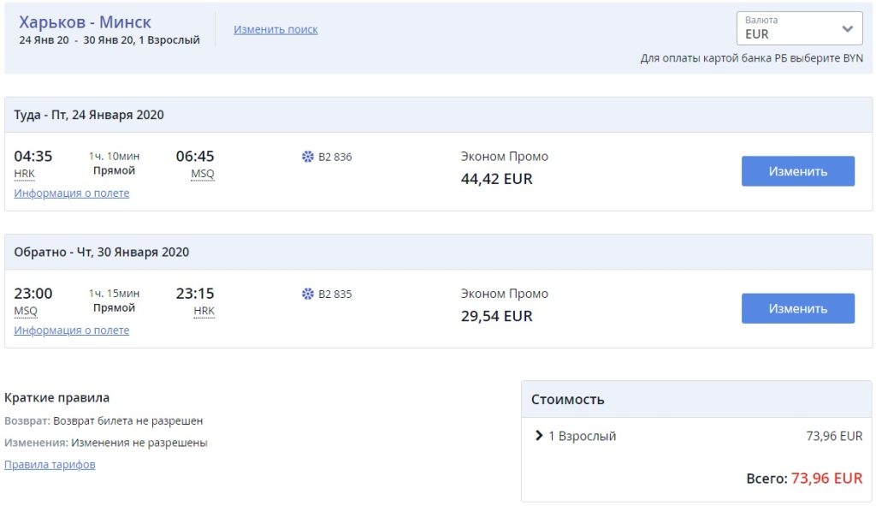
Task: Click the airline logo next to B2 835
Action: click(x=308, y=294)
